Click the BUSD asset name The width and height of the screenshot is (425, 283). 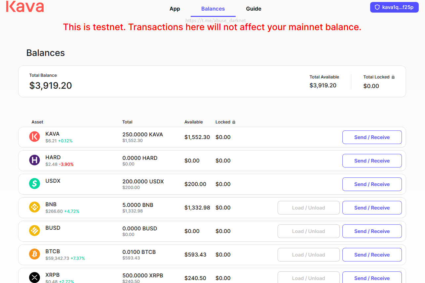click(53, 228)
